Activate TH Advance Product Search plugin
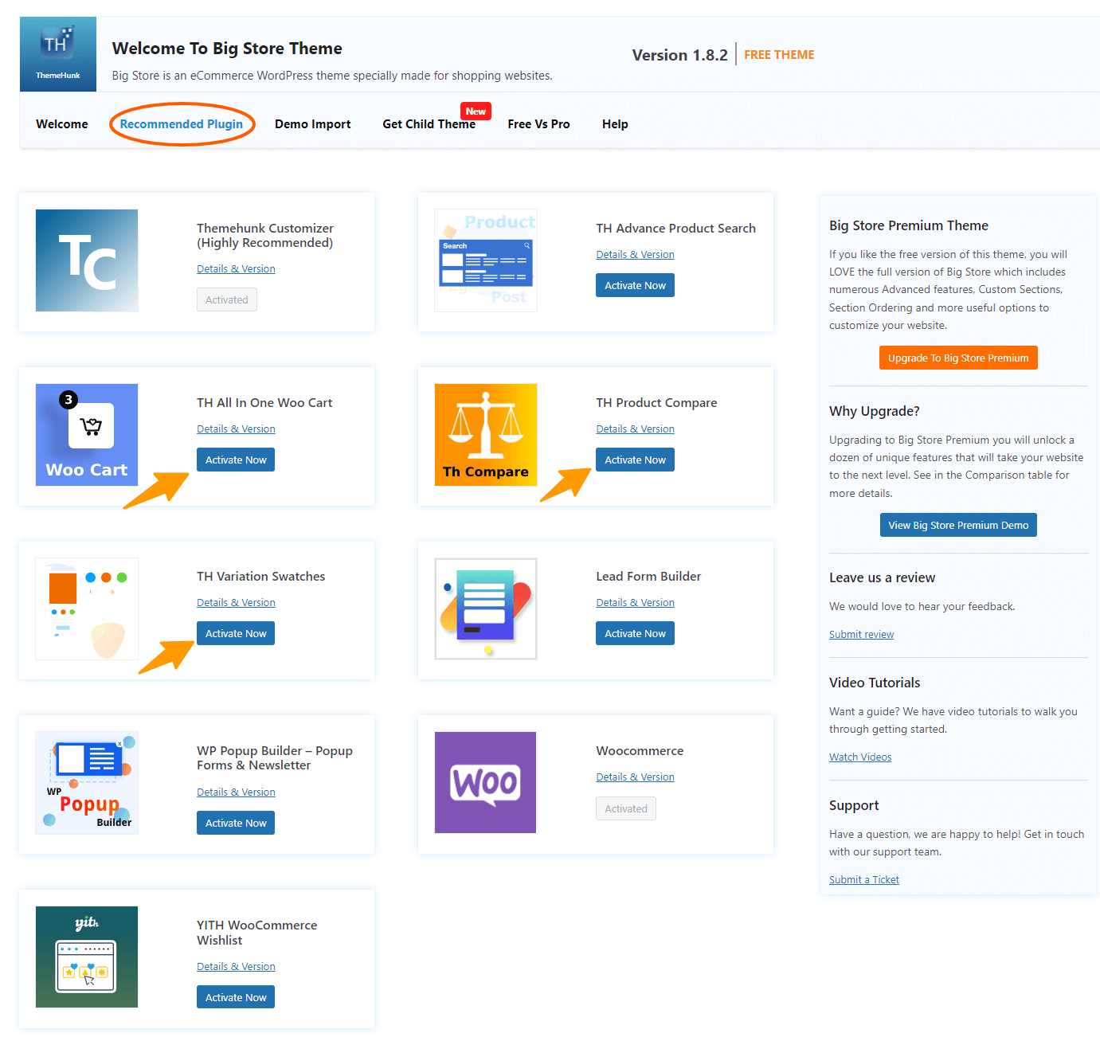The height and width of the screenshot is (1037, 1100). coord(635,285)
